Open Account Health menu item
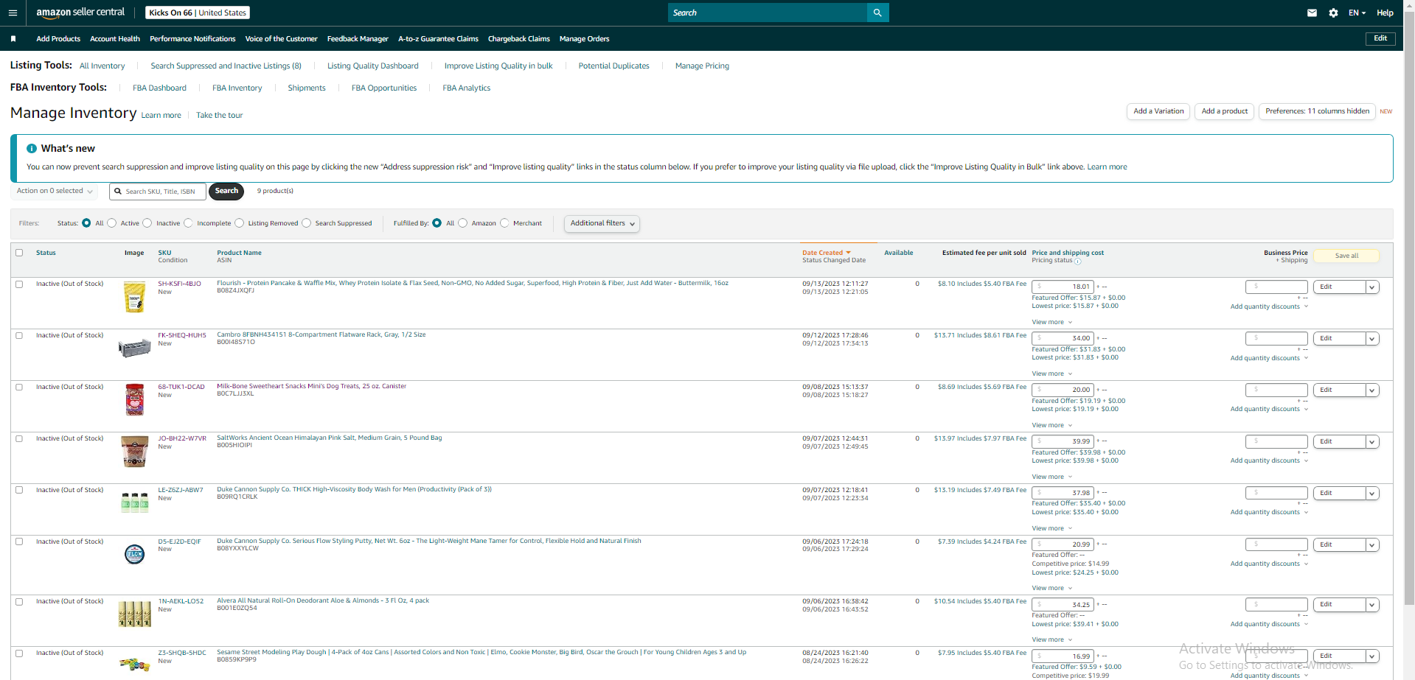Screen dimensions: 1415x680 [115, 39]
